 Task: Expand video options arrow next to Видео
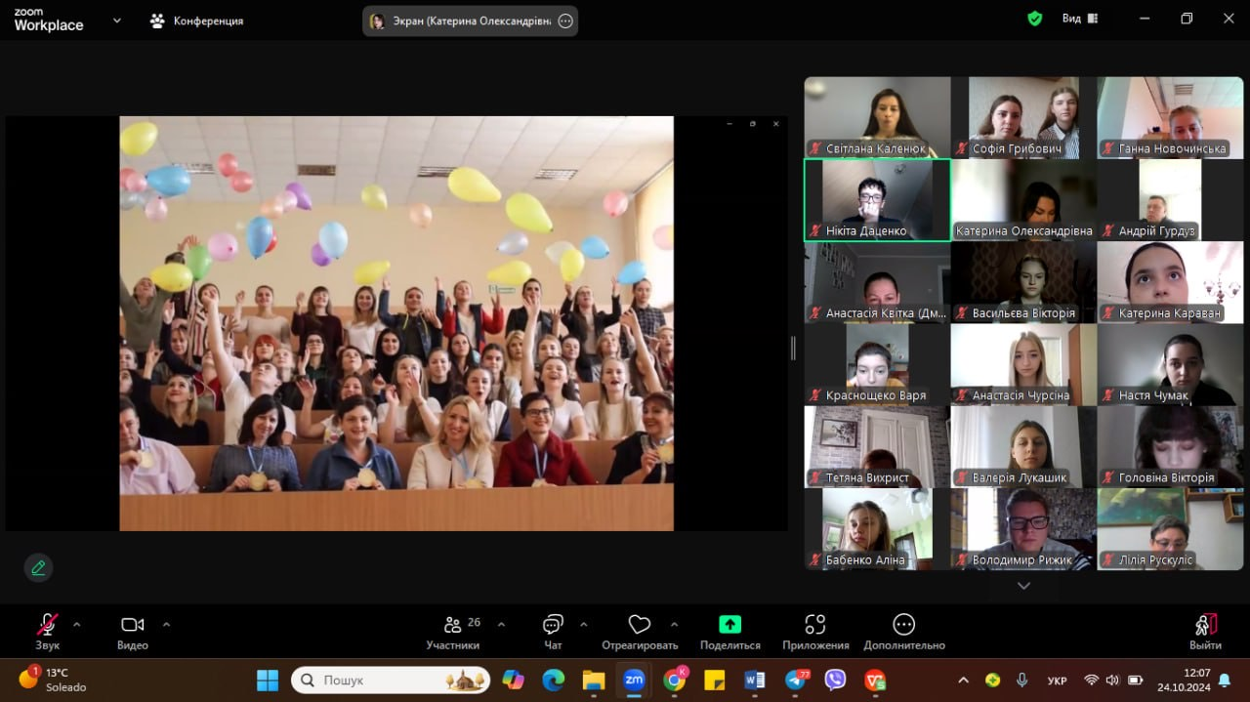tap(166, 624)
